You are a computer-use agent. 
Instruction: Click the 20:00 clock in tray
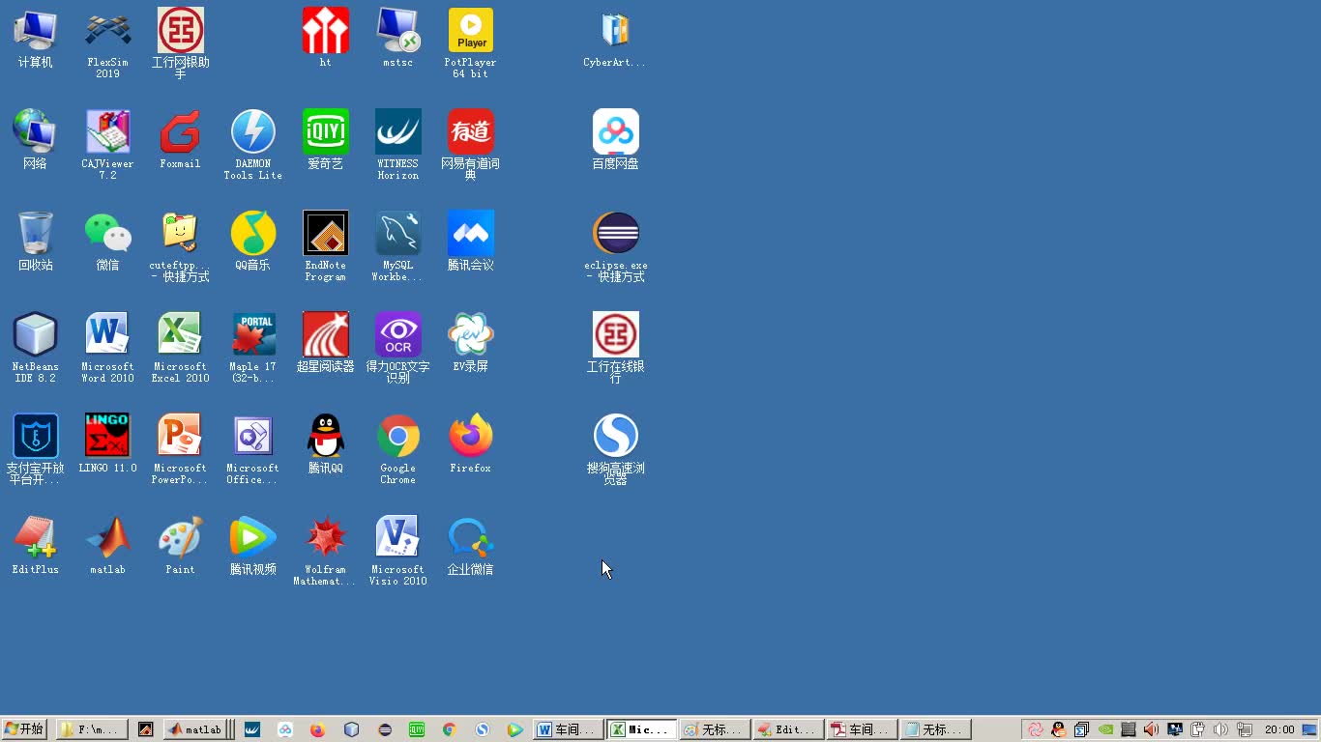click(x=1279, y=729)
